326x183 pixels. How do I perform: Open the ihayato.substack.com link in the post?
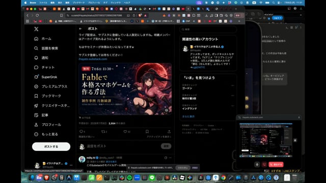(93, 59)
